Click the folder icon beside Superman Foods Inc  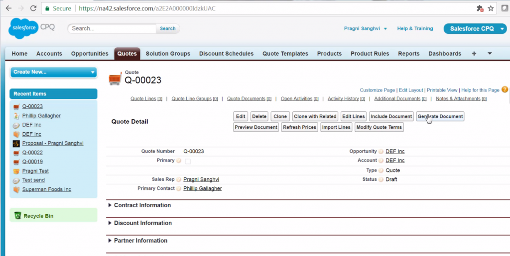(x=16, y=189)
